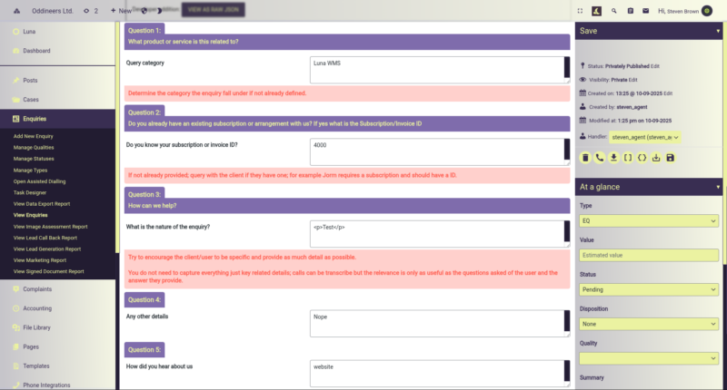Select View Enquiries in the submenu

31,215
